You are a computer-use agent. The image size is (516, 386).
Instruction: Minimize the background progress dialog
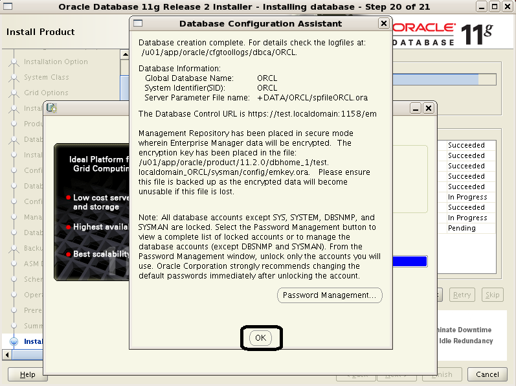(416, 108)
